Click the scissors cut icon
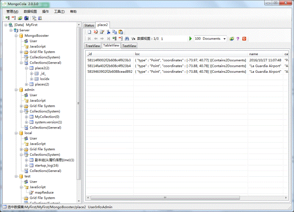The image size is (294, 212). pos(108,32)
